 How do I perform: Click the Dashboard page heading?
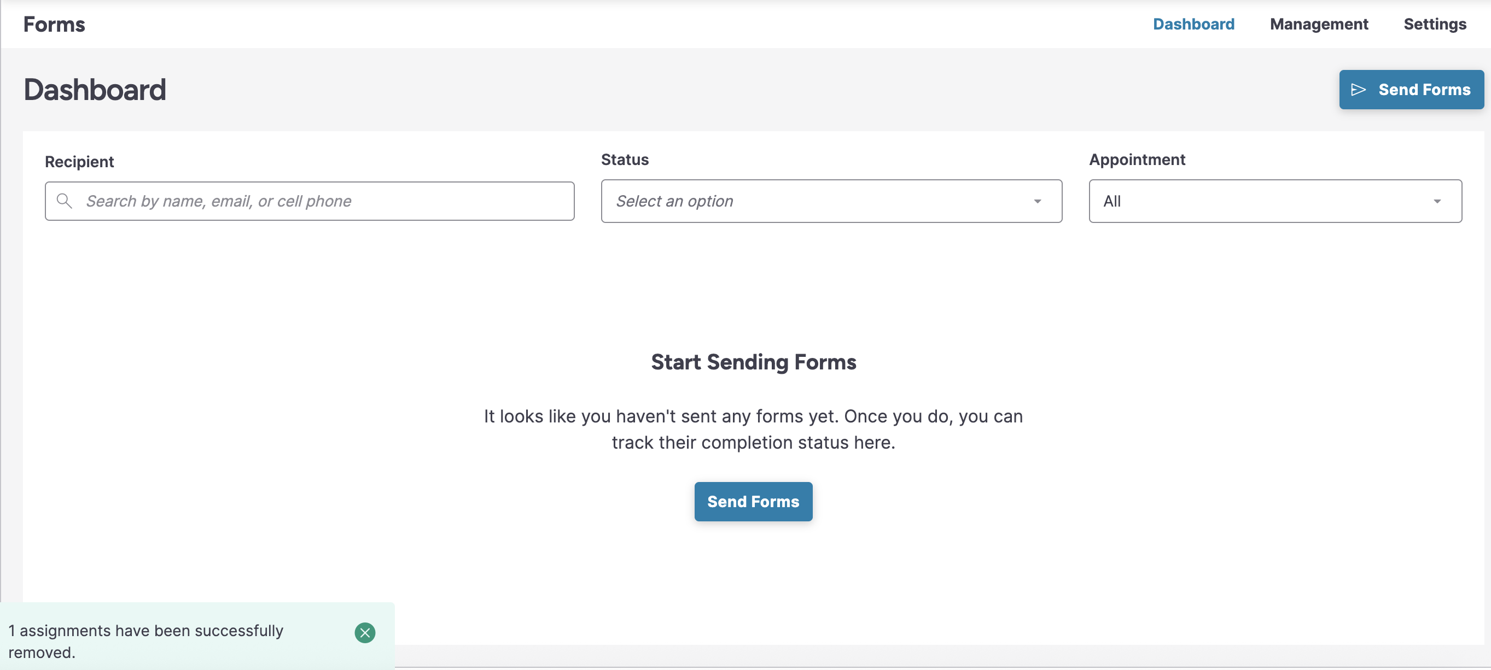click(95, 90)
